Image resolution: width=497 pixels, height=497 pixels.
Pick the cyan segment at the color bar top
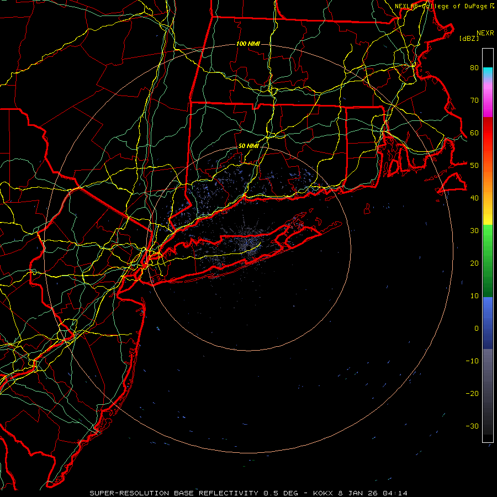[488, 73]
